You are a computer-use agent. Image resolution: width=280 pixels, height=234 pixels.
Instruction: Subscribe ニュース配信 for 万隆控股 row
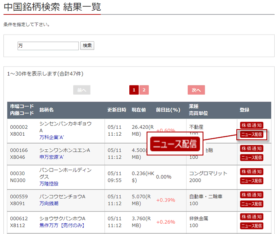(x=252, y=181)
